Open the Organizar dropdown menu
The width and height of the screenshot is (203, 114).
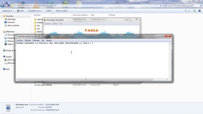coord(7,11)
